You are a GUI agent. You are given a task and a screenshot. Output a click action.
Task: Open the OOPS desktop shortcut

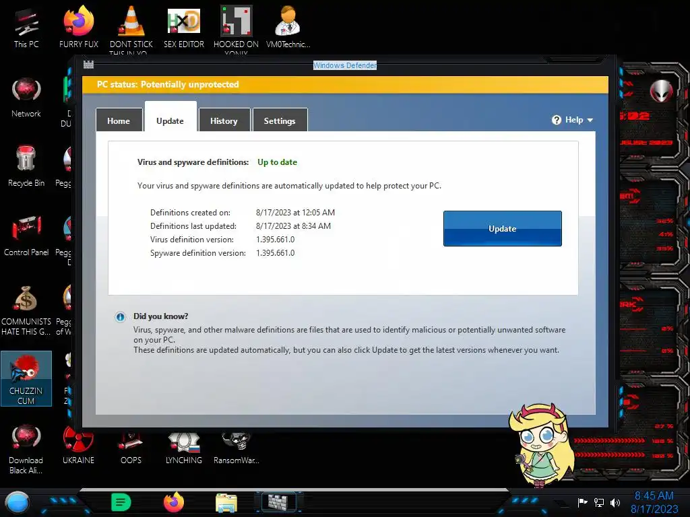click(x=131, y=447)
